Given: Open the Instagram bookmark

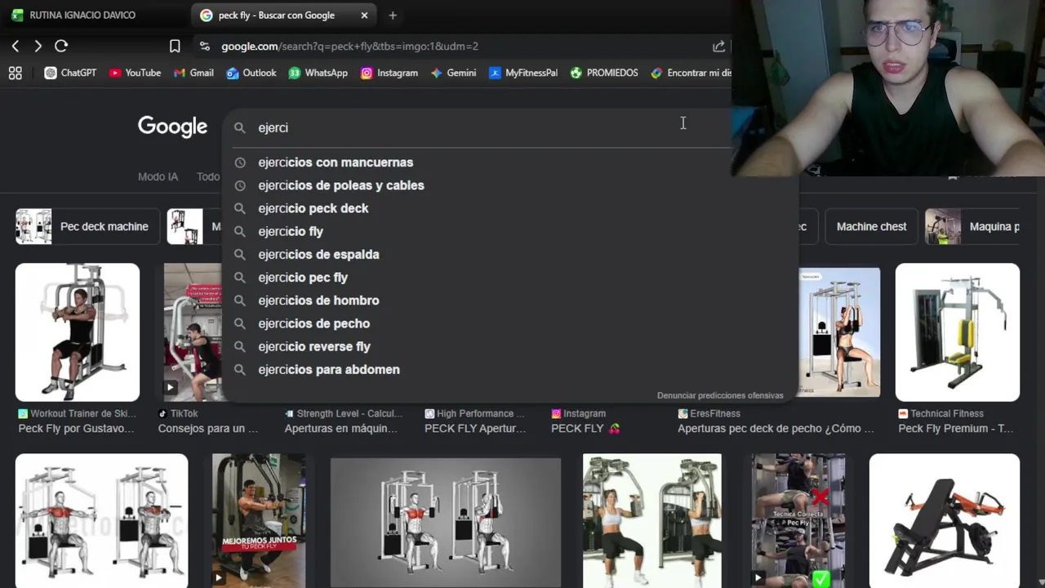Looking at the screenshot, I should pos(389,73).
